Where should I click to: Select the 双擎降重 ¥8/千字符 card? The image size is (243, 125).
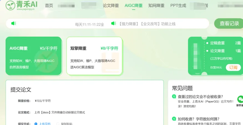[x=94, y=56]
